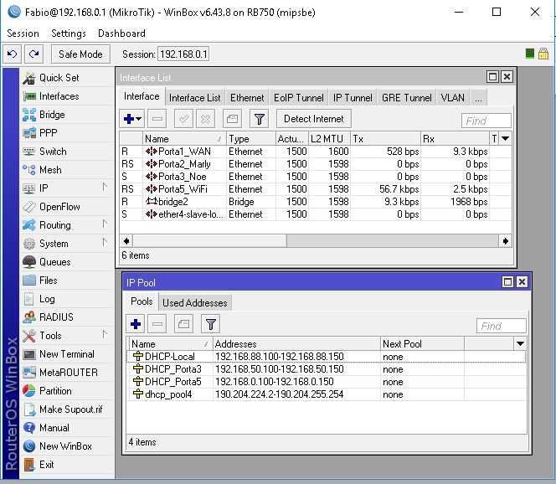This screenshot has height=484, width=556.
Task: Click Add plus button in IP Pool
Action: (x=136, y=324)
